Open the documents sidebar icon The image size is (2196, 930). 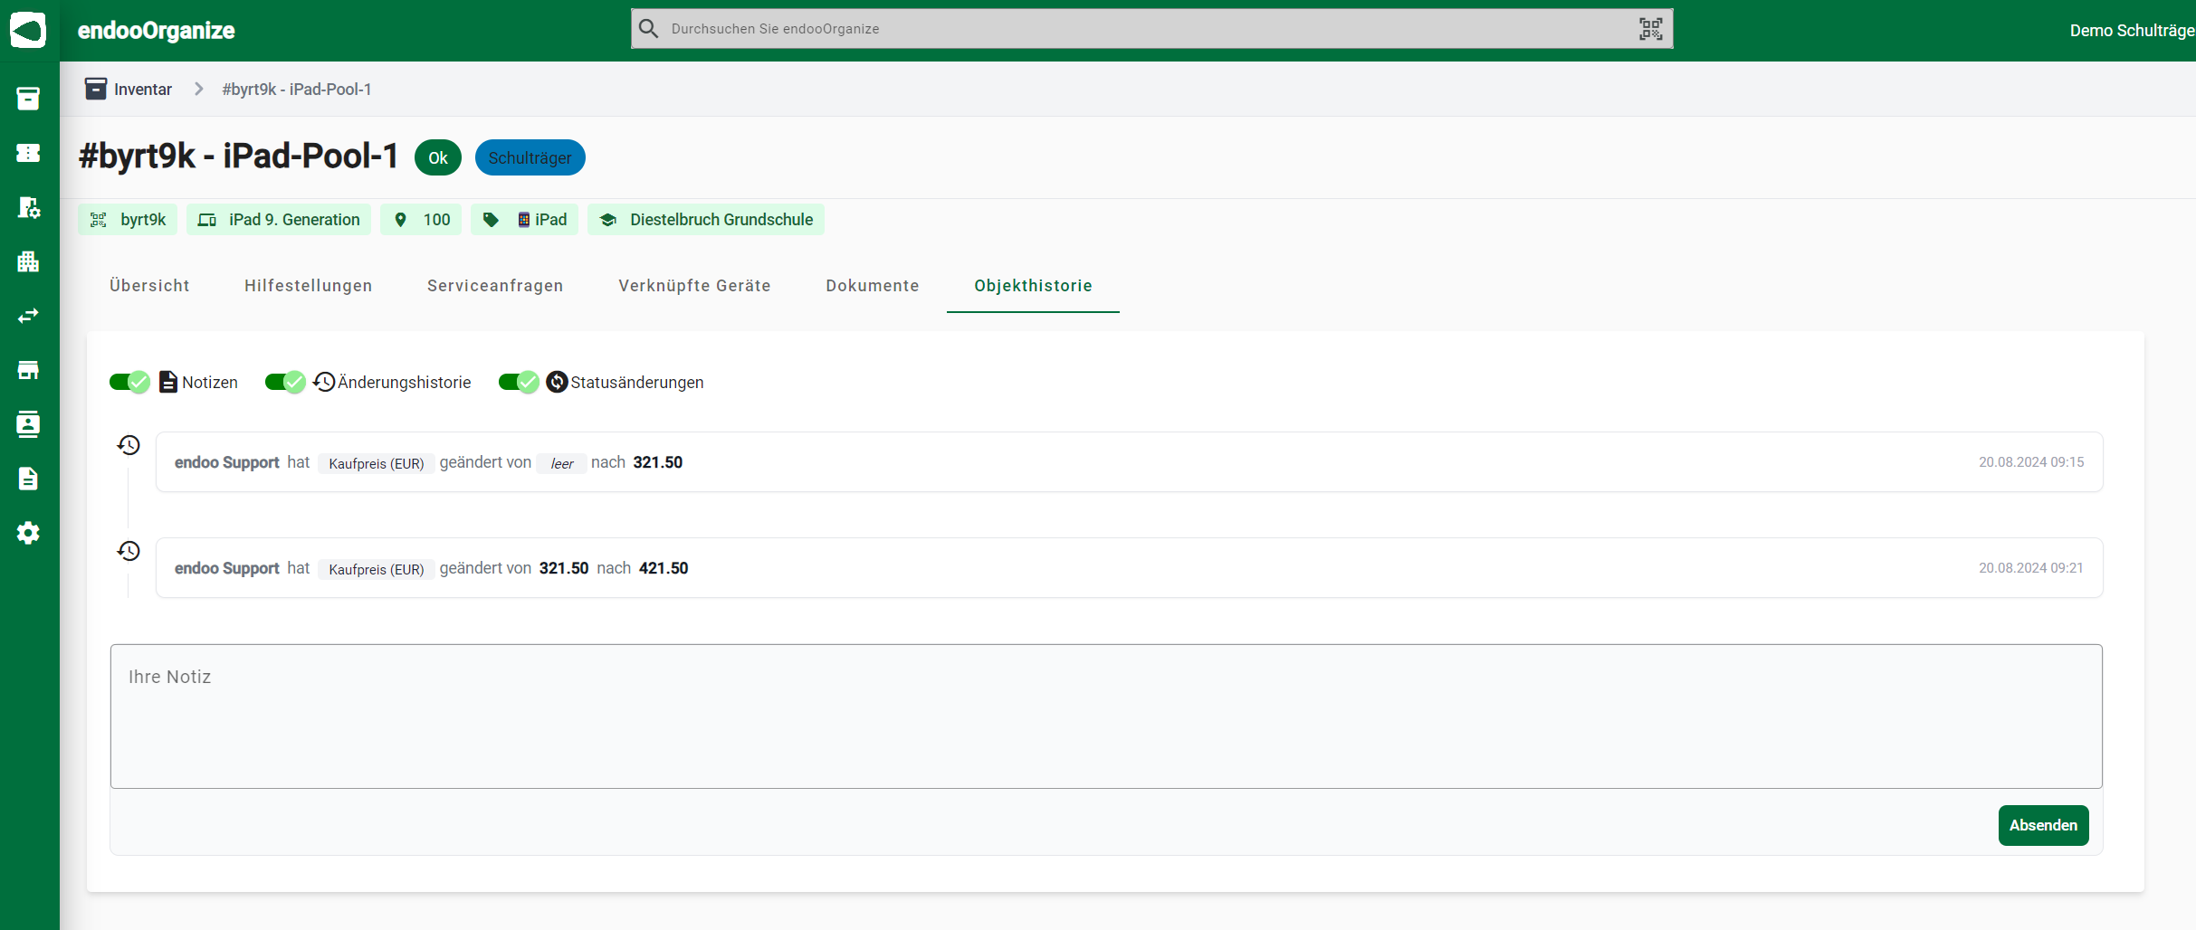pyautogui.click(x=28, y=479)
